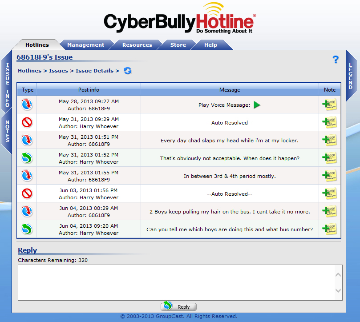Click incoming type icon for May 31 01:51 PM

(x=27, y=140)
